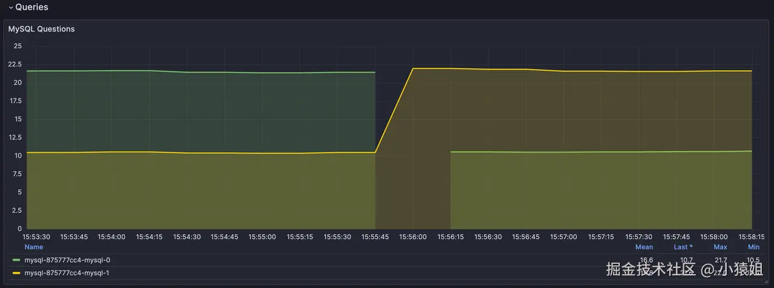Collapse the Queries row chevron
Image resolution: width=774 pixels, height=288 pixels.
point(11,7)
